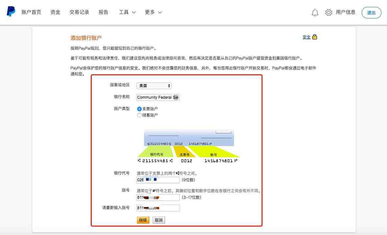
Task: Click the sample check illustration
Action: 189,146
